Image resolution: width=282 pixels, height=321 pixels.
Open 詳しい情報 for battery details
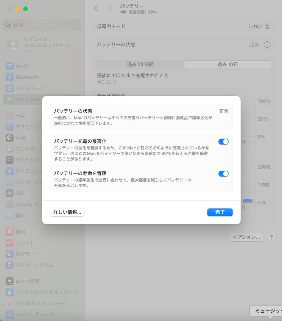pyautogui.click(x=67, y=212)
